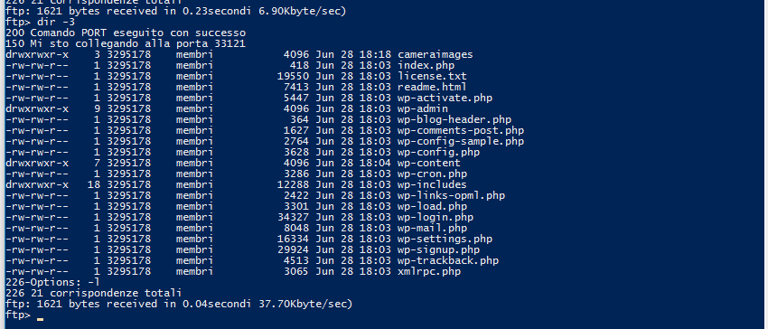Click the license.txt filename
Viewport: 768px width, 329px height.
click(x=432, y=76)
